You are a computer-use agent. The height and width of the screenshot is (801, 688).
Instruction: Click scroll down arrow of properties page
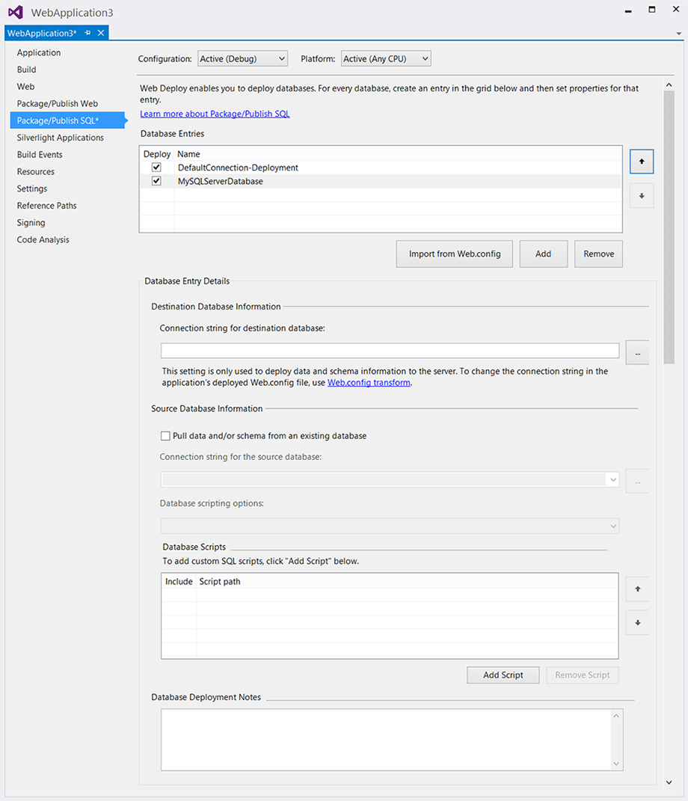[669, 782]
